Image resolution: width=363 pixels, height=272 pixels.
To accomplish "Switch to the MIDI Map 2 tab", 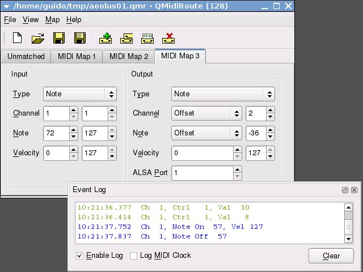I will point(129,57).
